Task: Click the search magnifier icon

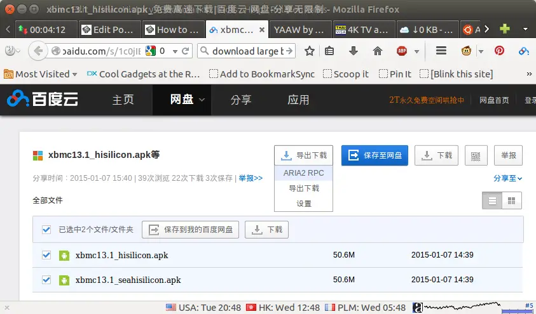Action: pos(205,51)
